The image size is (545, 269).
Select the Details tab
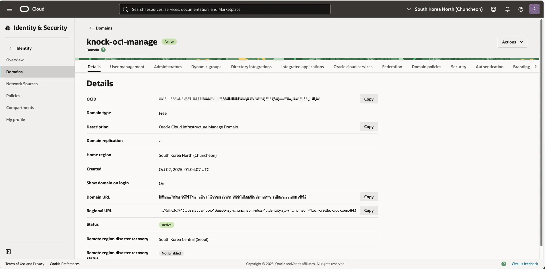point(94,67)
